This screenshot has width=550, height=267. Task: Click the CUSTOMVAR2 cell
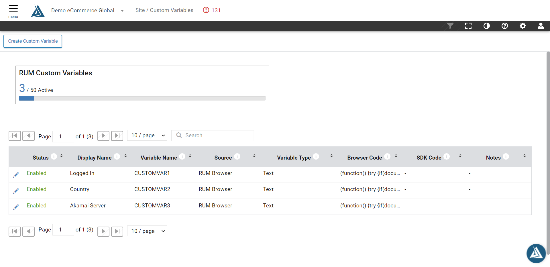click(x=152, y=189)
